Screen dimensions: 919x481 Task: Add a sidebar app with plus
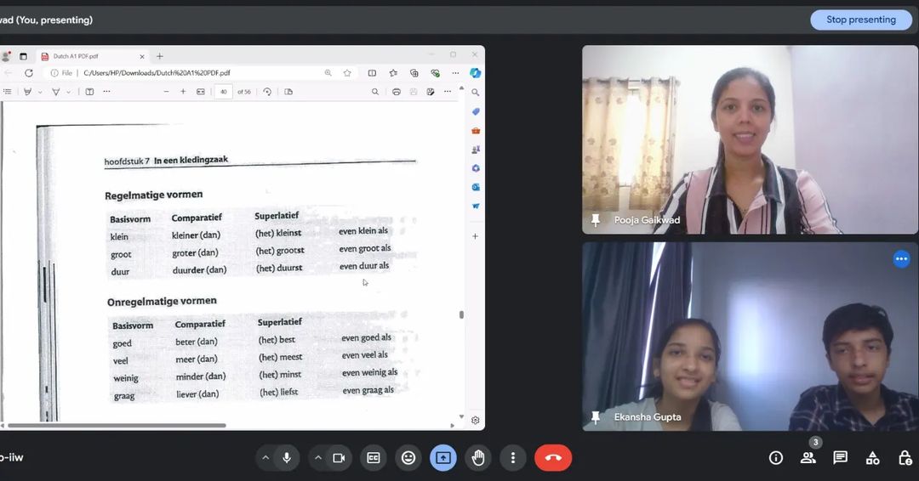point(476,236)
